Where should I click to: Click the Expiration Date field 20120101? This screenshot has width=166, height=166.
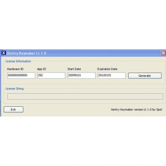[x=111, y=75]
